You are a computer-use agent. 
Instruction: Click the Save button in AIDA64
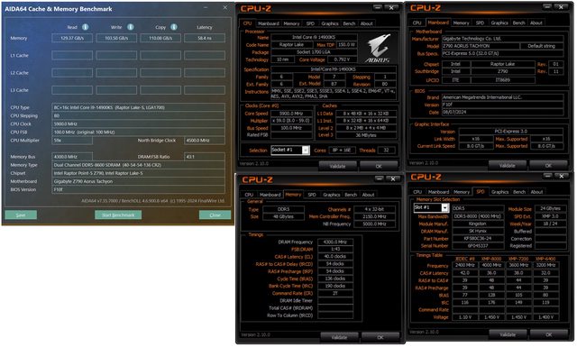pyautogui.click(x=21, y=215)
